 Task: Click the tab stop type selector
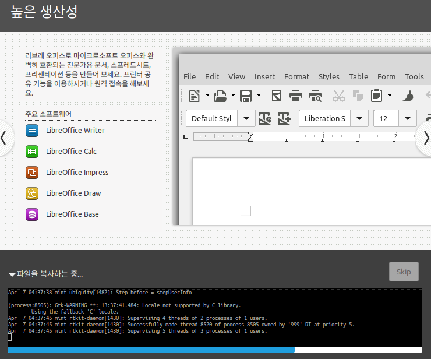coord(186,137)
